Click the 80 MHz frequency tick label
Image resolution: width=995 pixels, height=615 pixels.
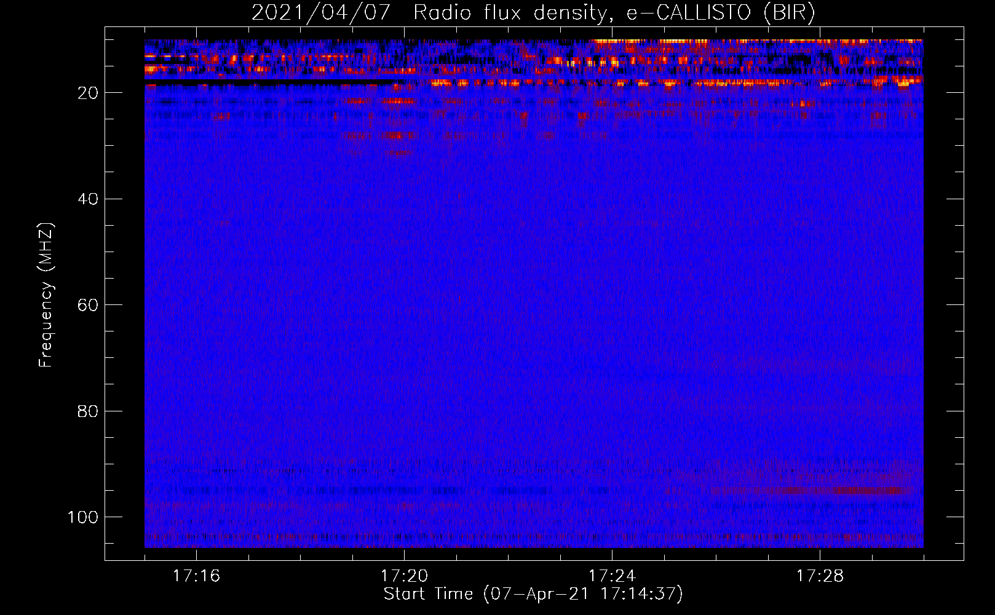coord(88,411)
